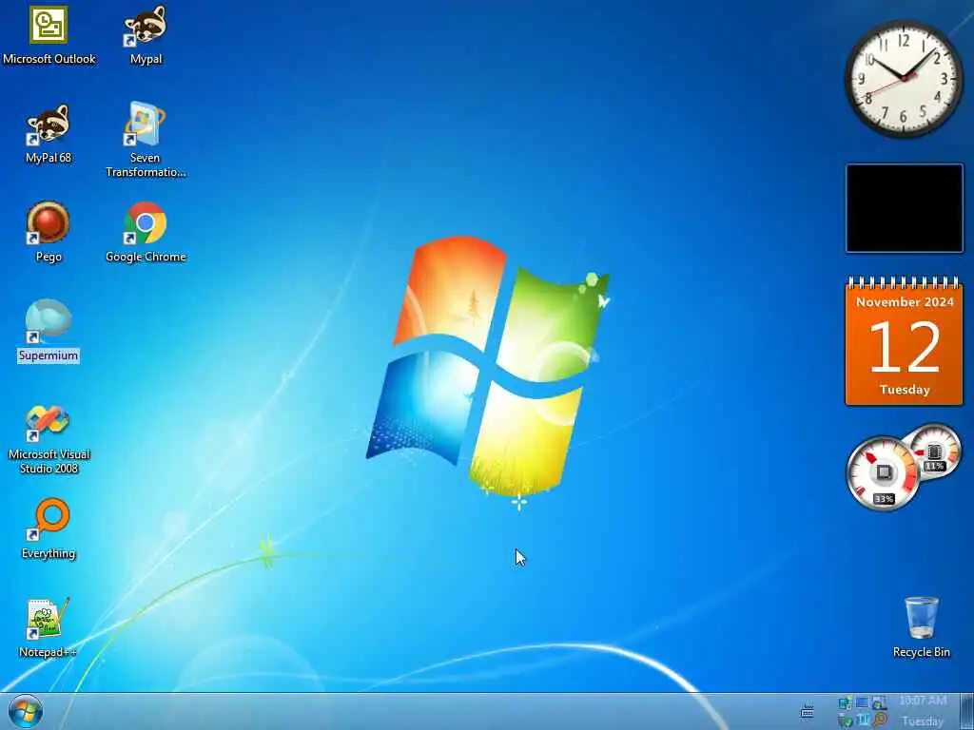Select the Google Chrome desktop icon

point(146,232)
